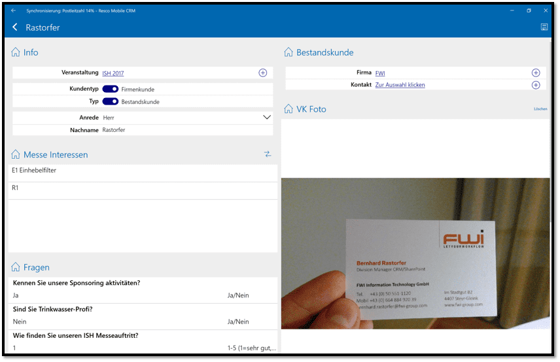Click the home icon beside Messe Interessen
Screen dimensions: 560x362
(x=16, y=154)
